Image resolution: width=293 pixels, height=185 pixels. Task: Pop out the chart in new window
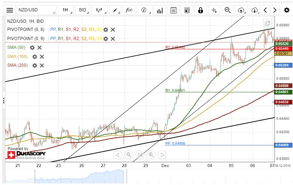tap(267, 23)
